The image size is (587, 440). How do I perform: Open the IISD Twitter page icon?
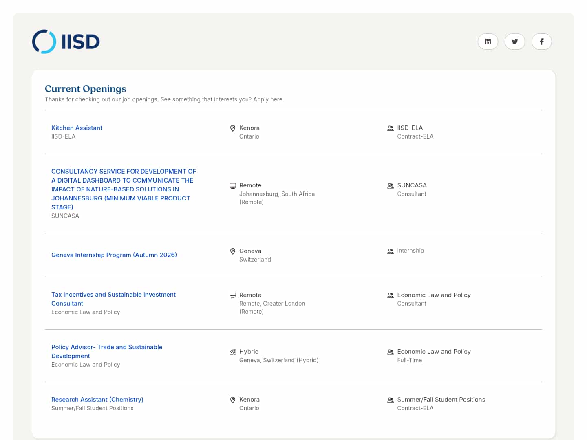click(515, 42)
